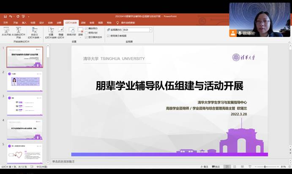This screenshot has height=174, width=292.
Task: Open the File tab
Action: click(5, 22)
